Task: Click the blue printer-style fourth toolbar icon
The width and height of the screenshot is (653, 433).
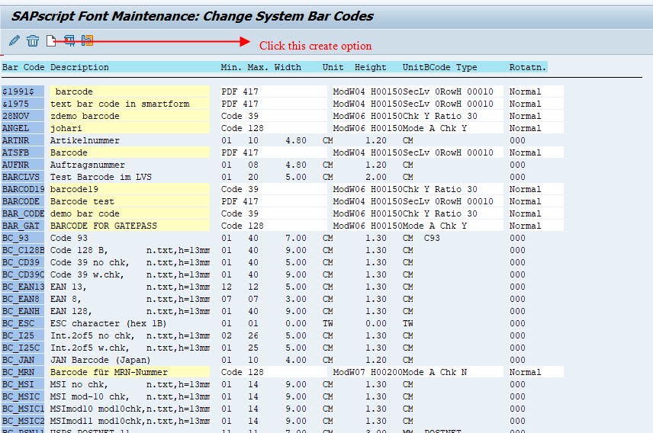Action: 69,40
